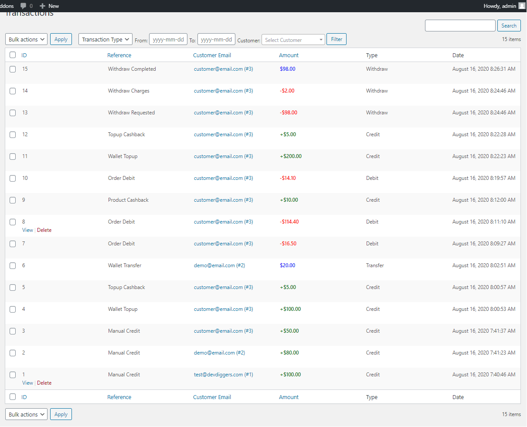Click the From date input field

pos(168,39)
